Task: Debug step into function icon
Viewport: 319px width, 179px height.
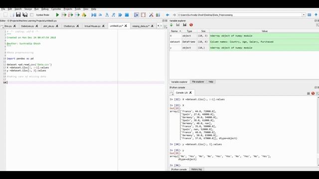Action: point(107,15)
